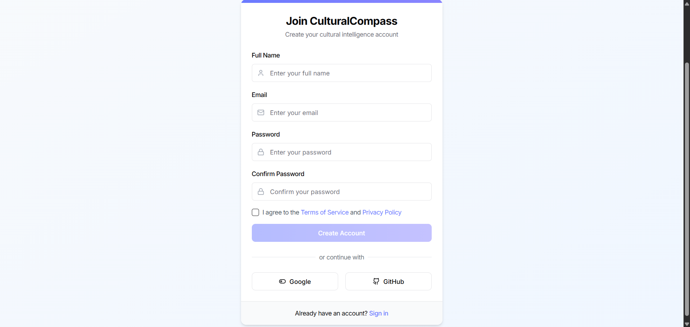
Task: Continue with Google sign-up button
Action: click(x=295, y=281)
